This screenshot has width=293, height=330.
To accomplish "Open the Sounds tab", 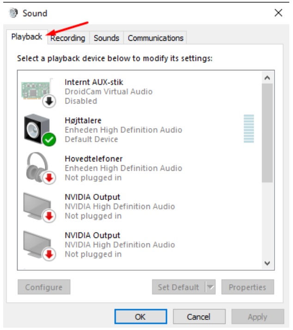I will tap(106, 38).
